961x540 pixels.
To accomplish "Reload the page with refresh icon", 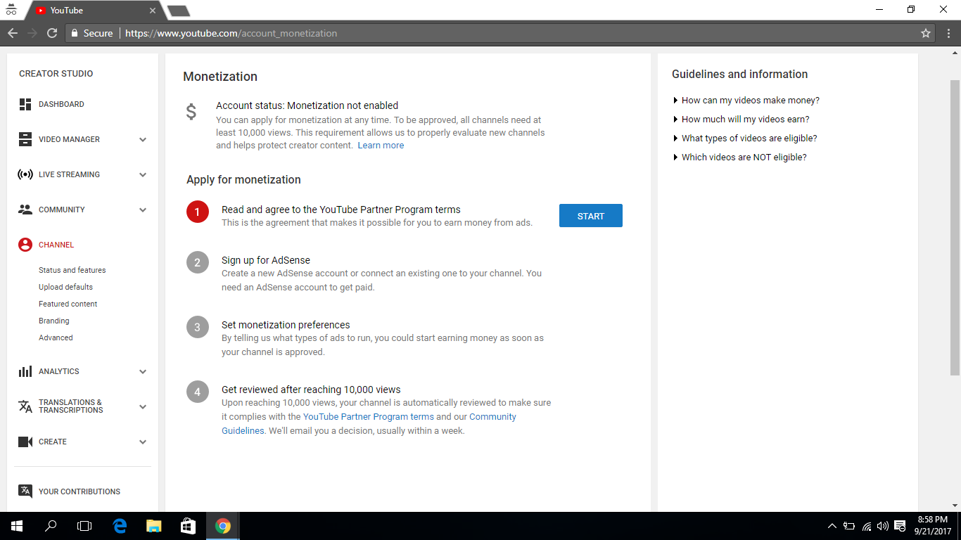I will pos(52,33).
